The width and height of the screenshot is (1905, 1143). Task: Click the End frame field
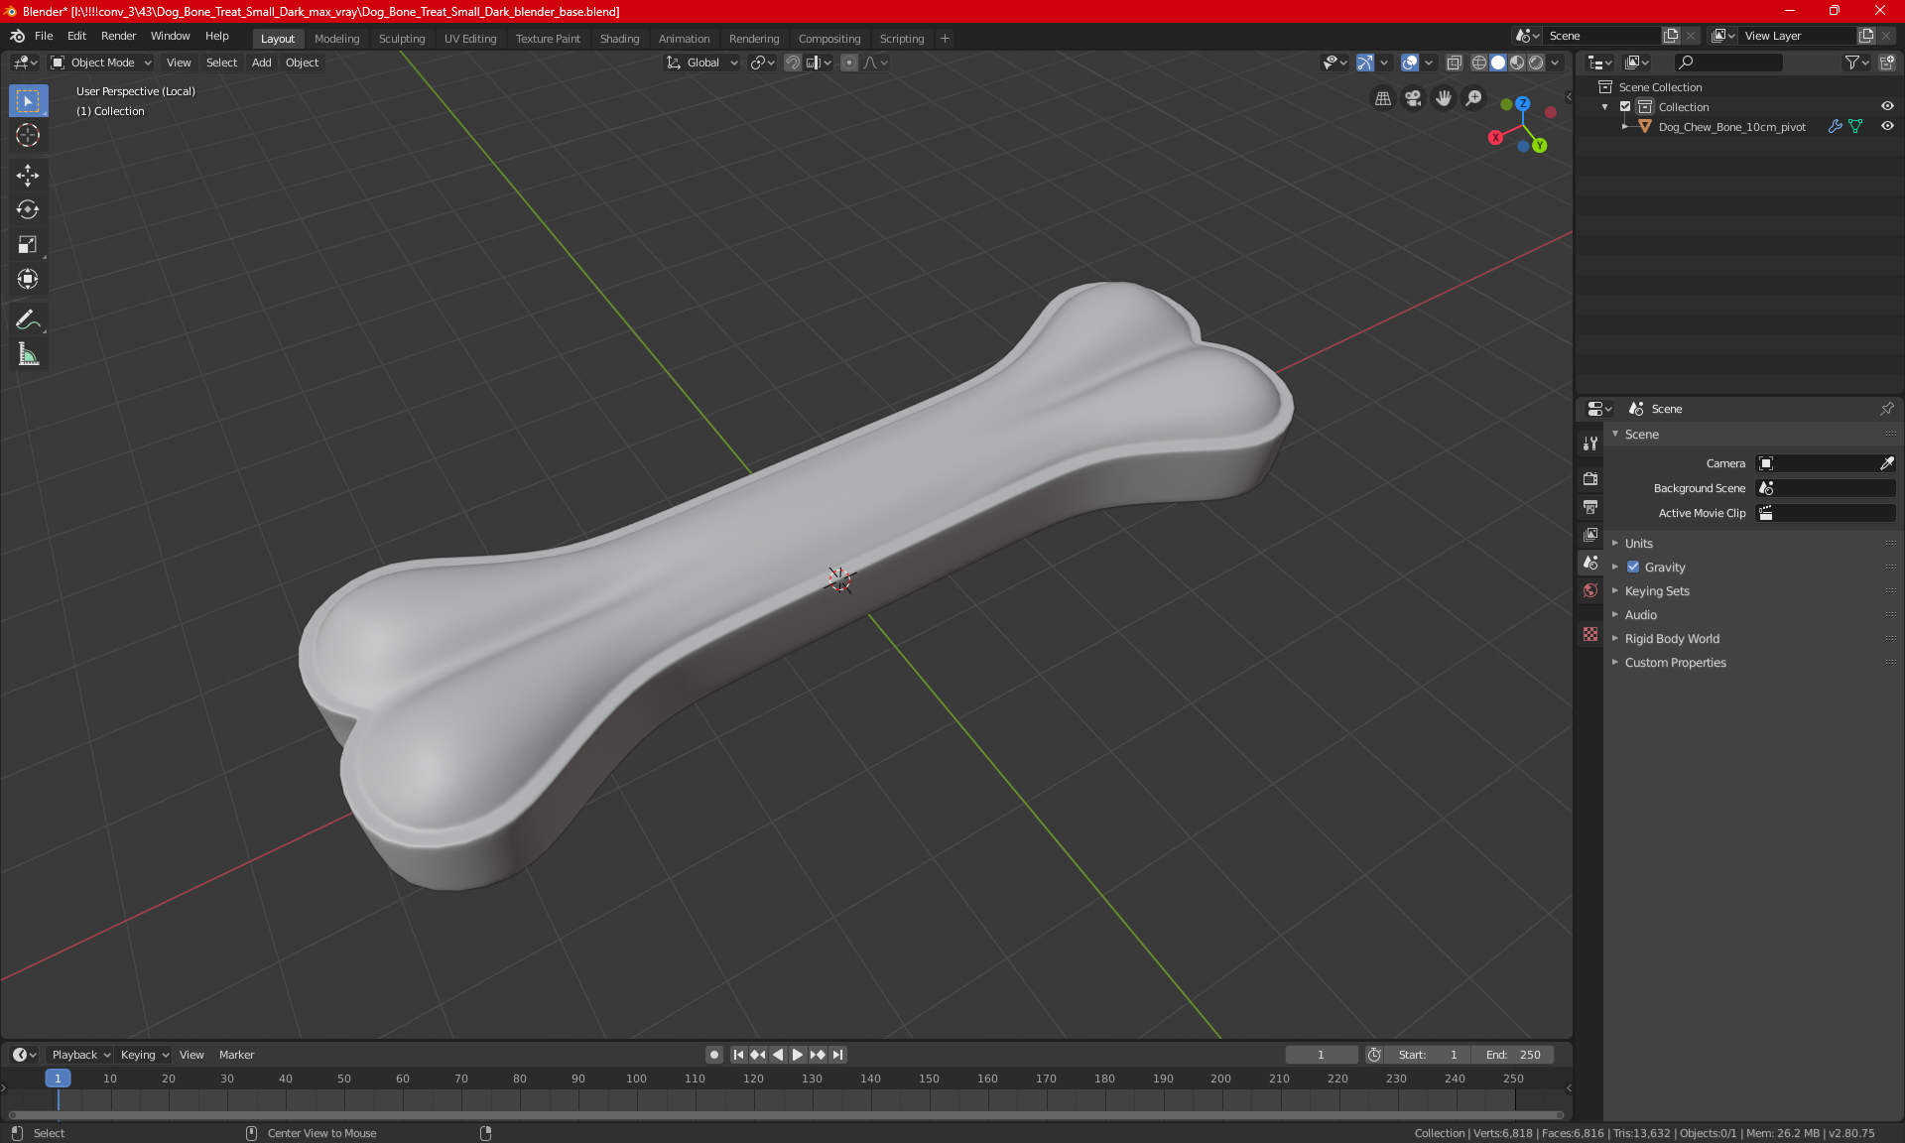[x=1513, y=1055]
